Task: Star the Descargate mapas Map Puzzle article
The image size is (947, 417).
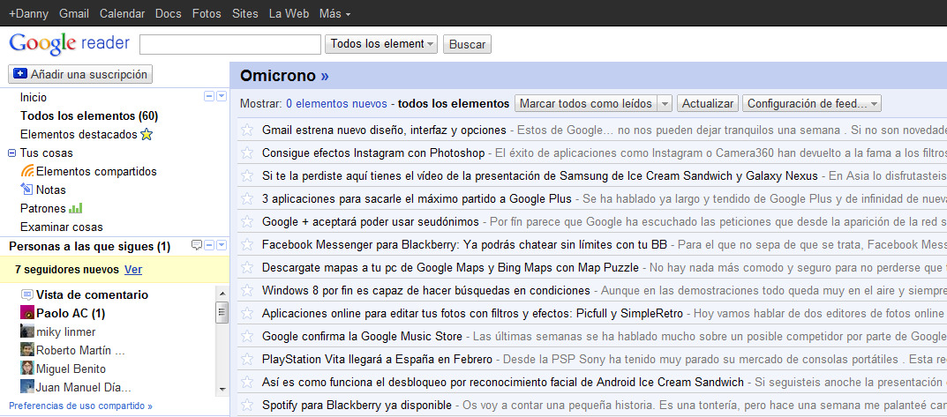Action: [x=246, y=267]
